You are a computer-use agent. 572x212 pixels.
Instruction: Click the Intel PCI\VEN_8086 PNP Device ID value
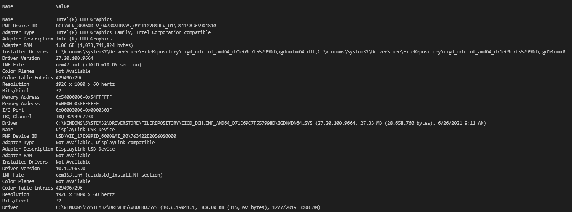tap(136, 26)
